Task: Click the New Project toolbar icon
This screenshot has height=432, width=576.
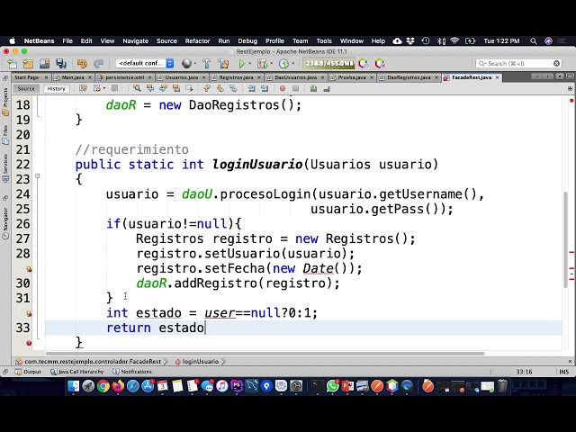Action: 28,64
